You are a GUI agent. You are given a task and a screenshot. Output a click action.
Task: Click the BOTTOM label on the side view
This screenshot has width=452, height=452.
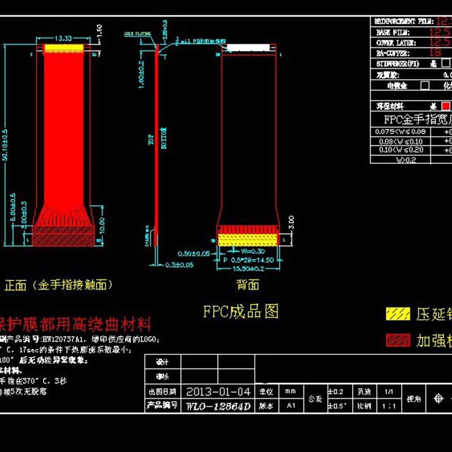coord(163,138)
